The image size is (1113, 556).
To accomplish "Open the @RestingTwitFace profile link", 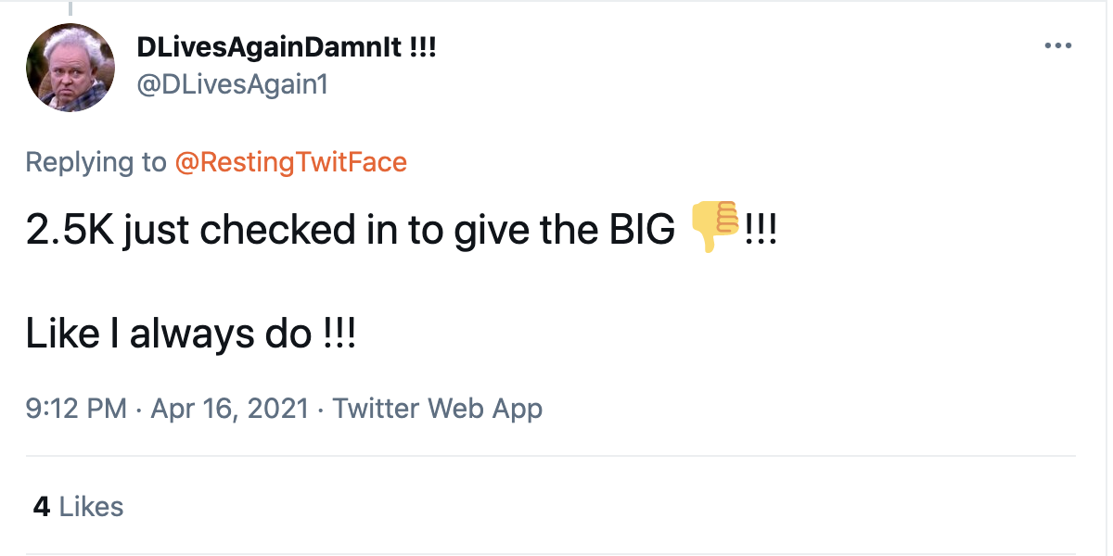I will 291,163.
